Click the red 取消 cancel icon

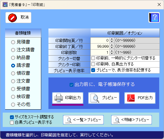click(x=12, y=18)
